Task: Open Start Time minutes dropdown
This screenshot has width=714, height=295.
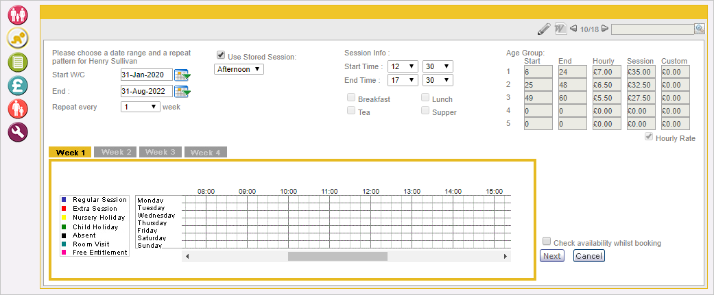Action: pos(438,66)
